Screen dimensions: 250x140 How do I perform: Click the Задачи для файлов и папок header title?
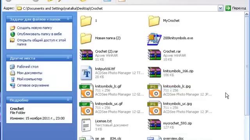coord(35,19)
